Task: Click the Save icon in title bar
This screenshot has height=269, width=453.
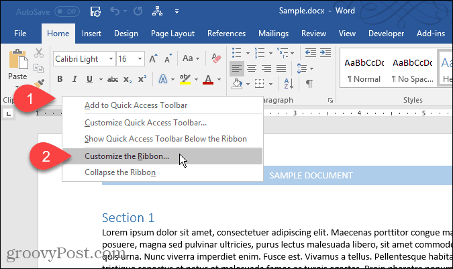Action: (x=95, y=11)
